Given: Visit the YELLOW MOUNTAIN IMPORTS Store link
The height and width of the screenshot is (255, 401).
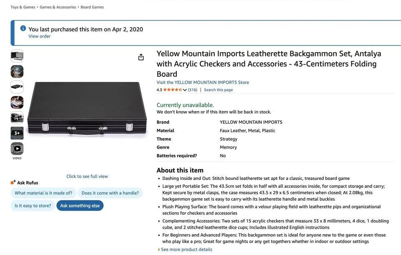Looking at the screenshot, I should point(203,82).
